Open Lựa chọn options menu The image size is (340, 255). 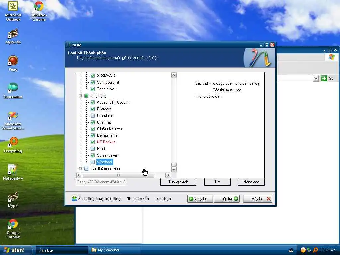[x=163, y=199]
